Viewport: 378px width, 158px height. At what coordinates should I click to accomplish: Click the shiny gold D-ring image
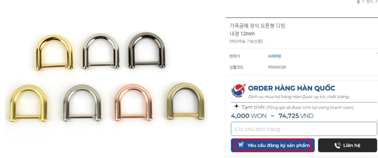click(x=55, y=52)
